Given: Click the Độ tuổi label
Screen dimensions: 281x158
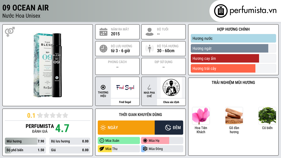Looking at the screenshot, I should [163, 29].
